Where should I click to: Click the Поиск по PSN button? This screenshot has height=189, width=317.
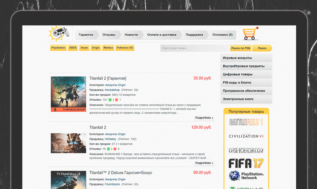tap(241, 48)
